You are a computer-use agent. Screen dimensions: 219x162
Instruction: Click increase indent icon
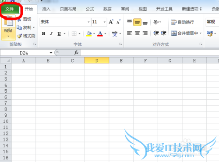(163, 34)
